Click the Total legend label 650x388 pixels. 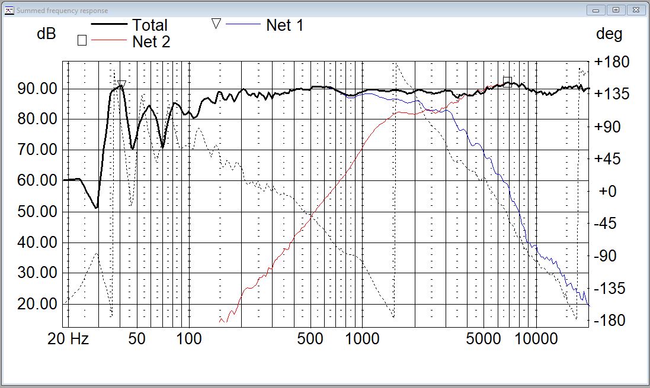[x=150, y=25]
